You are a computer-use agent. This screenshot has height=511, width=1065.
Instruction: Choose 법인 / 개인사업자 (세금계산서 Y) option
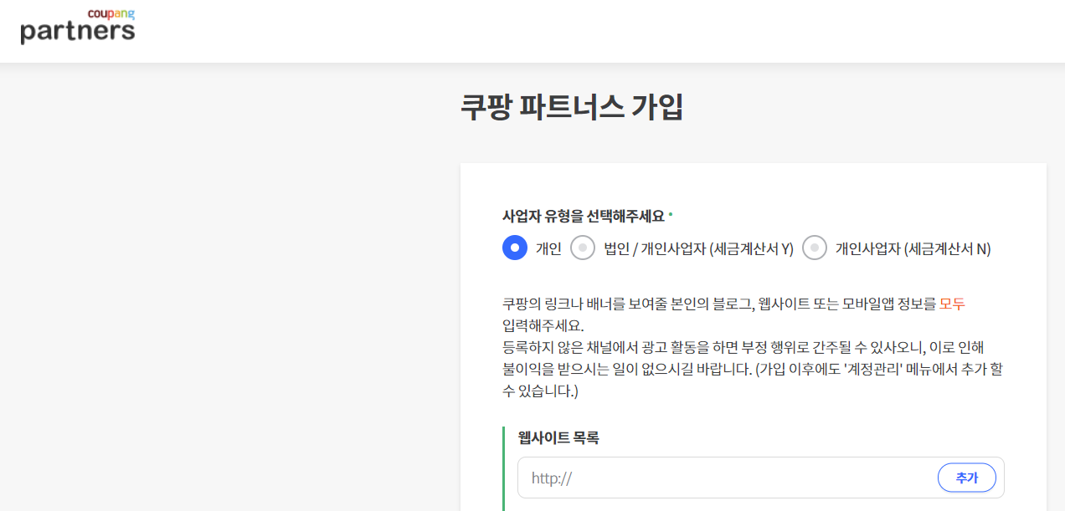click(x=583, y=248)
